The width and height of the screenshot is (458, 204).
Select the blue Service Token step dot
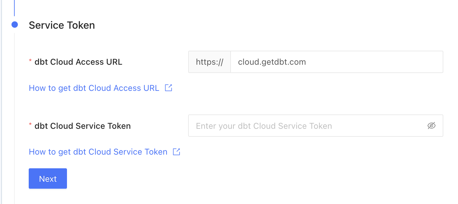pos(15,25)
